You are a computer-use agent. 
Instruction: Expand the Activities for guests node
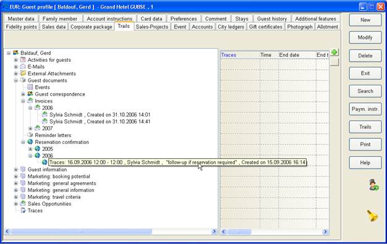pos(16,60)
